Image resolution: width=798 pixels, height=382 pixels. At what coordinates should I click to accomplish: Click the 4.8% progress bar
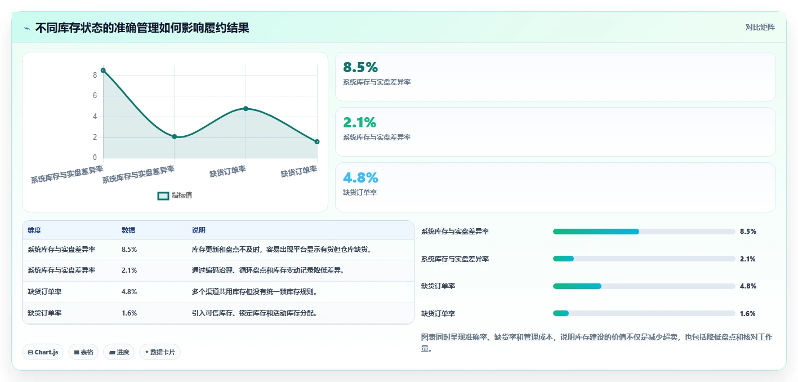pos(644,286)
